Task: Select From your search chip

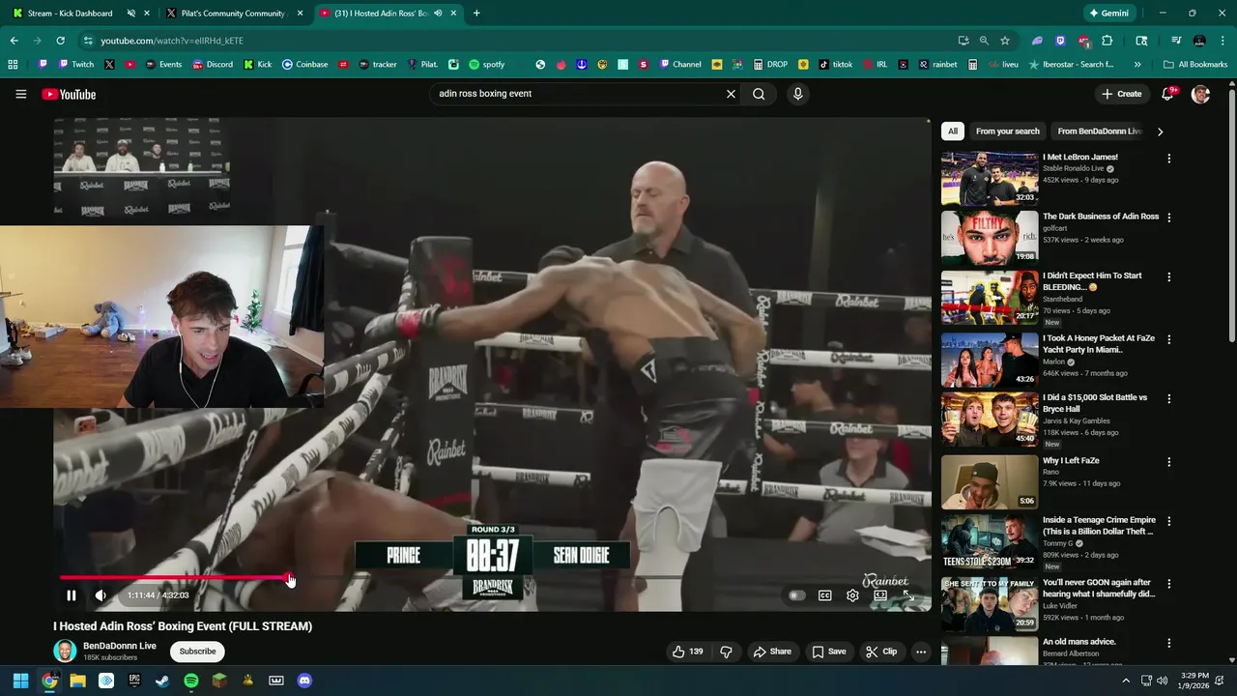Action: point(1008,131)
